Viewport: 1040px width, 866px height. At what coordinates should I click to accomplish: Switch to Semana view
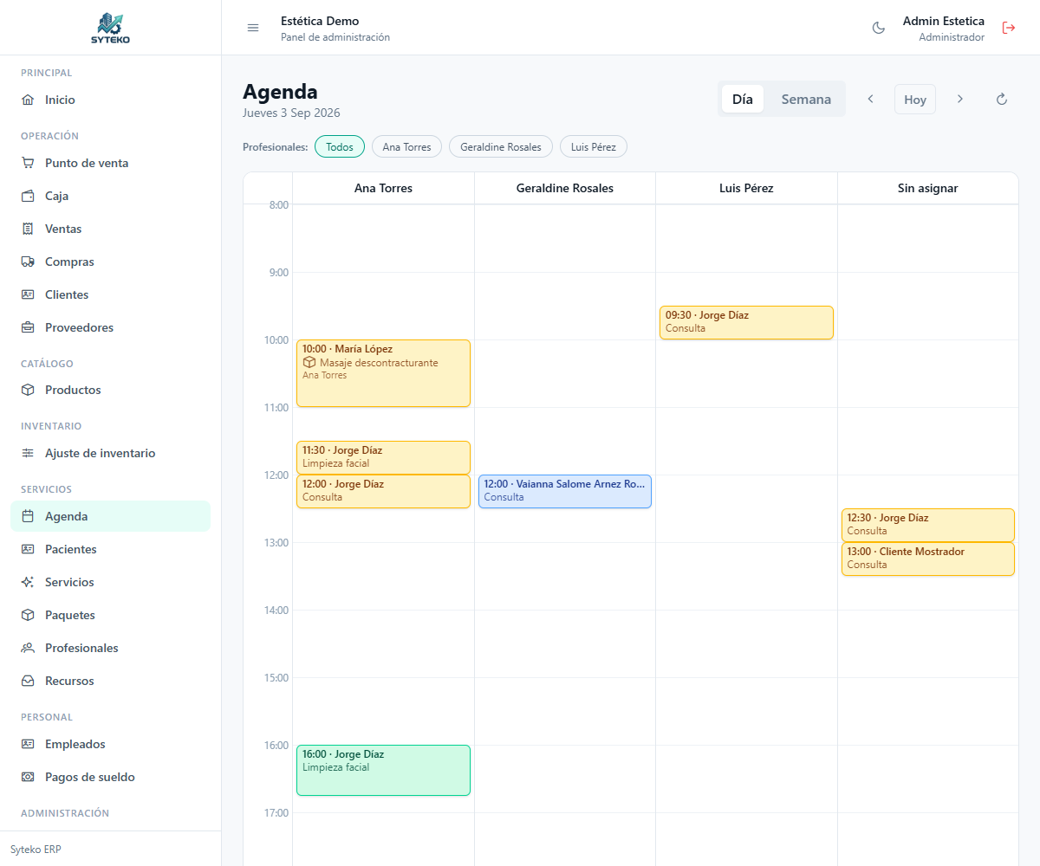click(806, 99)
